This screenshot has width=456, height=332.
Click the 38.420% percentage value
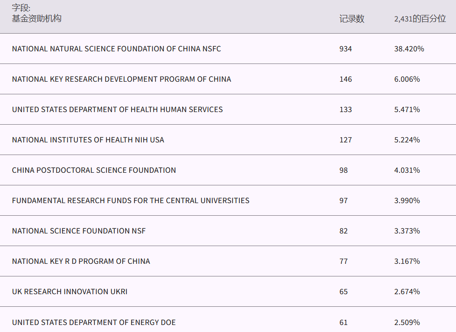(409, 49)
